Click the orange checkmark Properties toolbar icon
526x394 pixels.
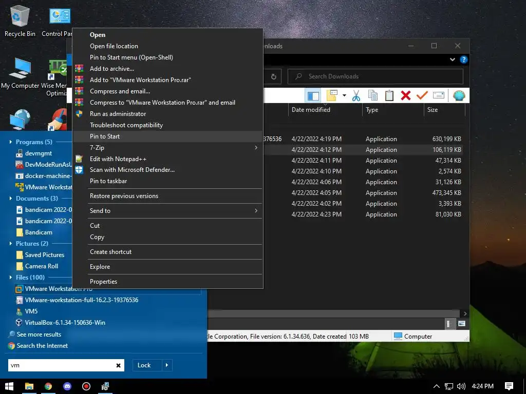(422, 95)
